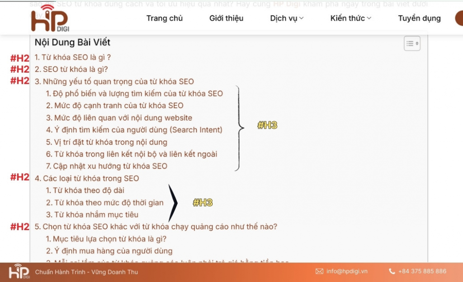Viewport: 463px width, 282px height.
Task: Open 'Từ khóa nhắm mục tiêu' link
Action: click(92, 214)
